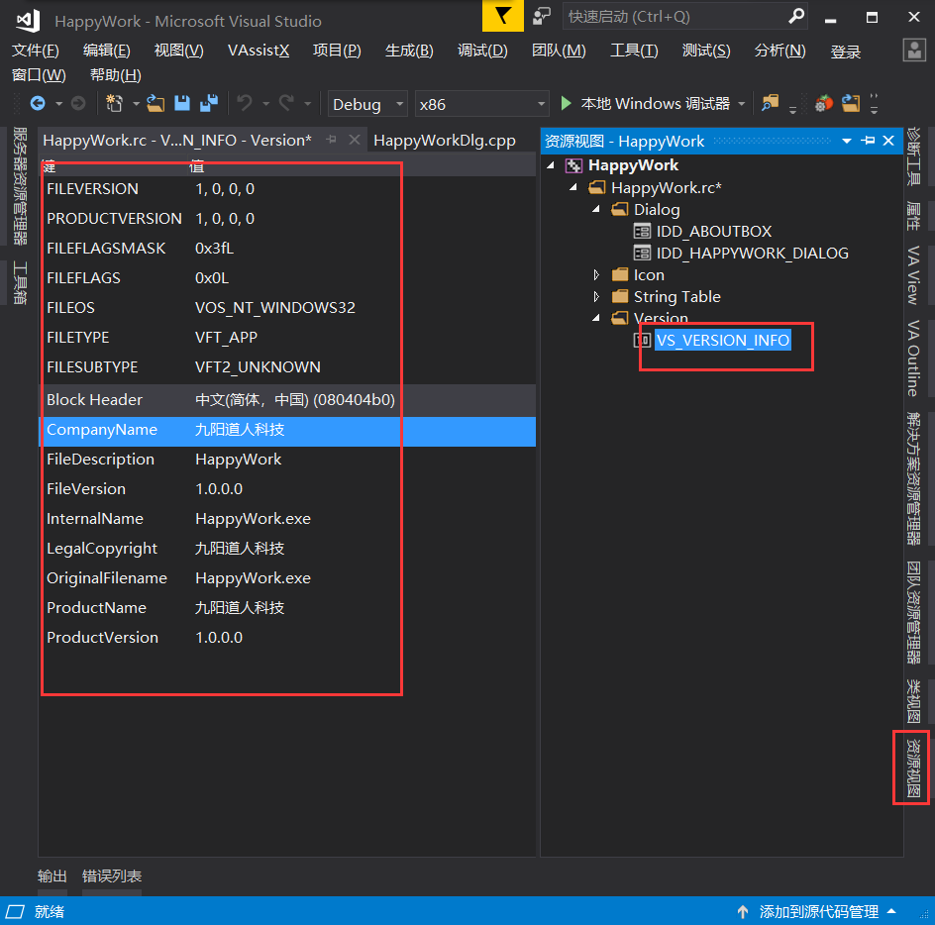The height and width of the screenshot is (925, 935).
Task: Click the quick launch search magnifier
Action: click(795, 16)
